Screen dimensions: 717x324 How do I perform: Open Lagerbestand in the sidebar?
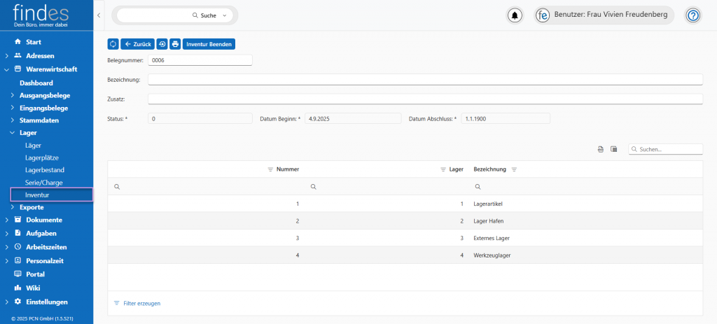[44, 170]
